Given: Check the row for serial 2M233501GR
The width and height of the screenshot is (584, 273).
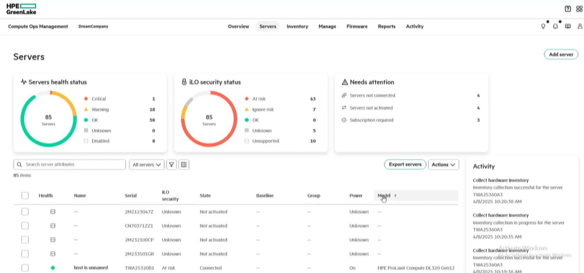Looking at the screenshot, I should [25, 254].
